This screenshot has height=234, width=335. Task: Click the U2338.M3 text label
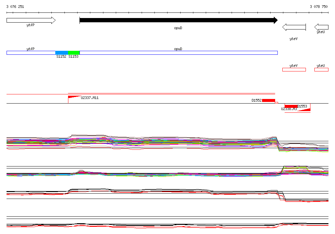tap(289, 109)
